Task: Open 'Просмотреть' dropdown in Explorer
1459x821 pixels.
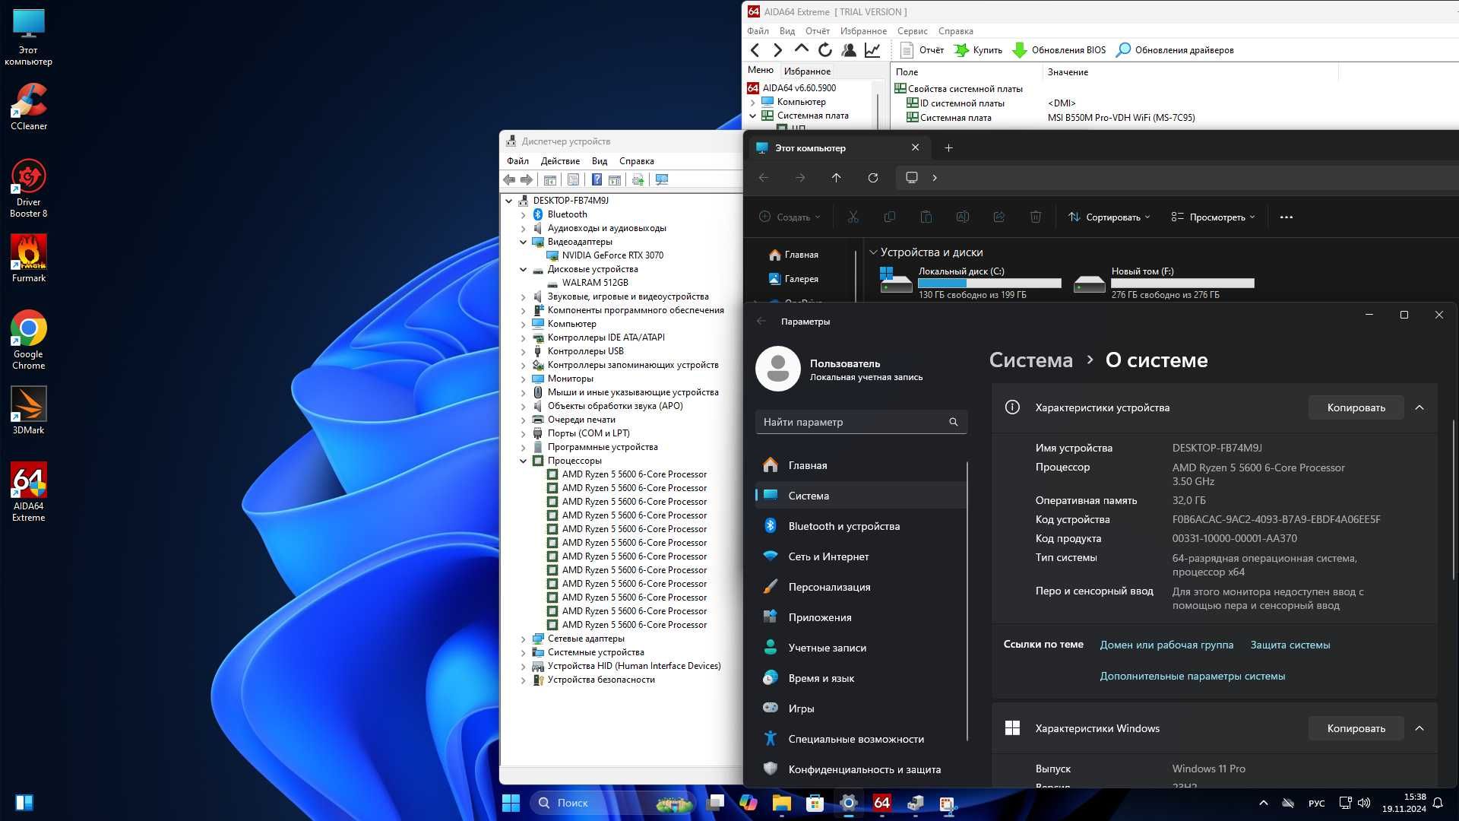Action: 1213,217
